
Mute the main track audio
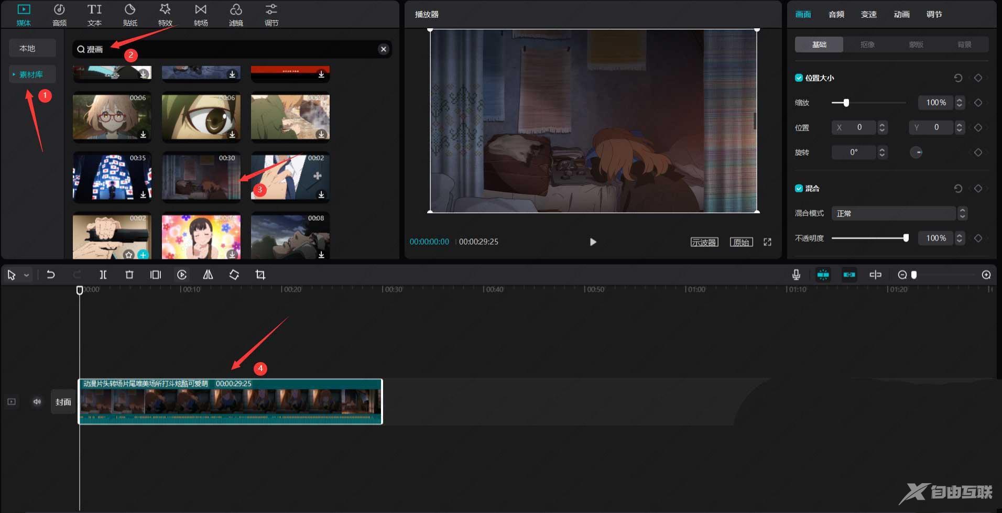point(37,402)
